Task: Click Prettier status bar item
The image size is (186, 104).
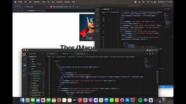Action: point(162,86)
